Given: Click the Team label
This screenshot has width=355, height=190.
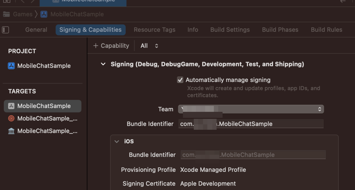Looking at the screenshot, I should click(x=166, y=109).
